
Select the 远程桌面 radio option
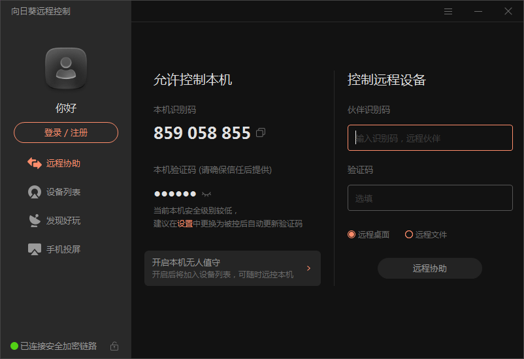352,234
